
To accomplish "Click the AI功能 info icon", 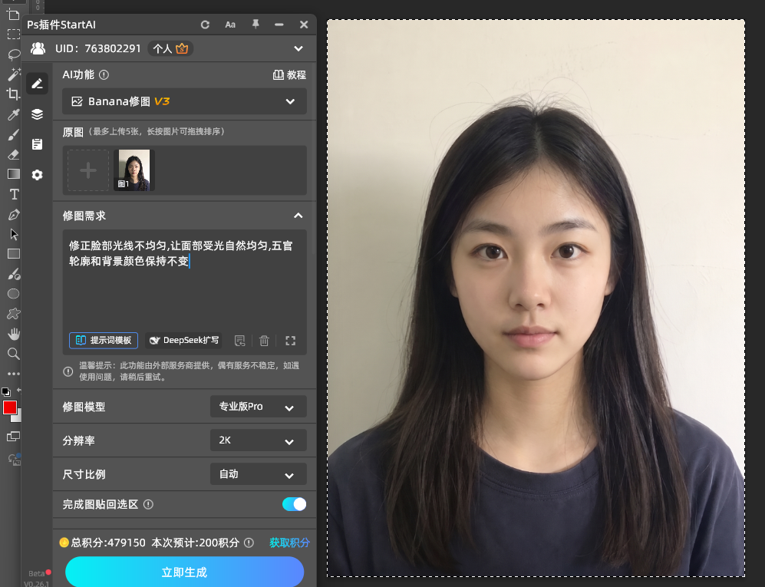I will tap(104, 74).
